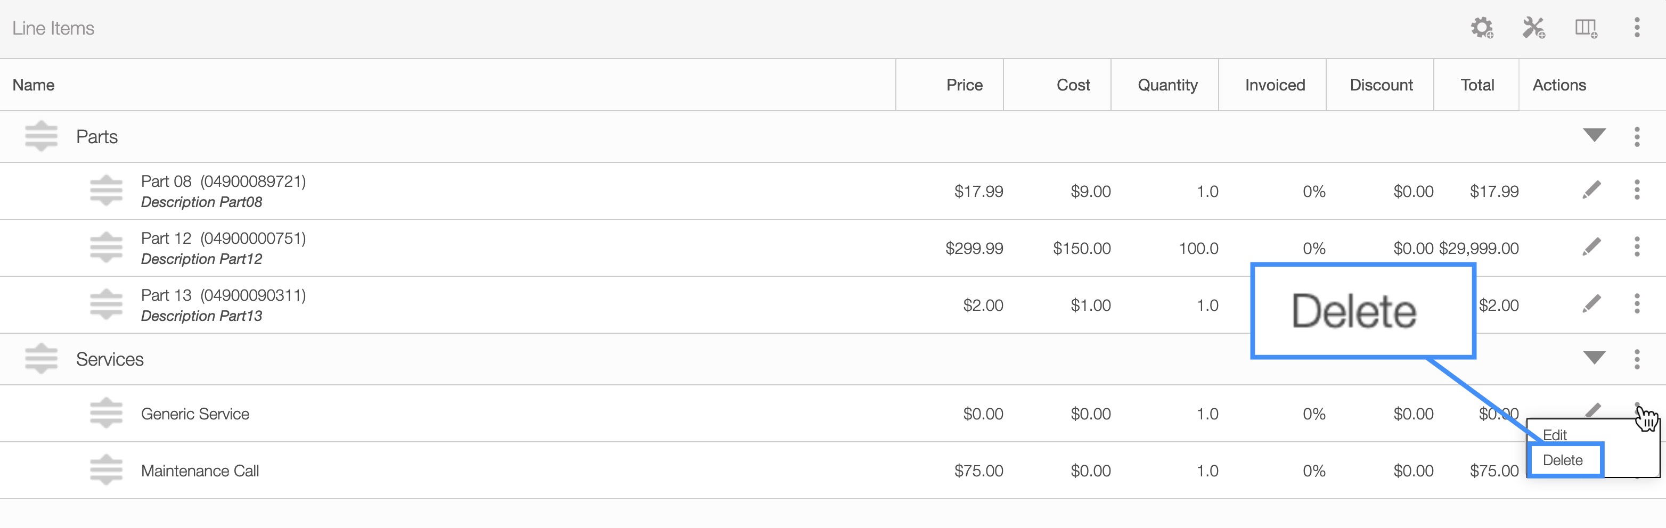The height and width of the screenshot is (528, 1666).
Task: Click the add service tools icon
Action: pos(1533,28)
